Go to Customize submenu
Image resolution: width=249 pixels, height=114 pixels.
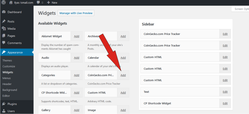(x=9, y=66)
